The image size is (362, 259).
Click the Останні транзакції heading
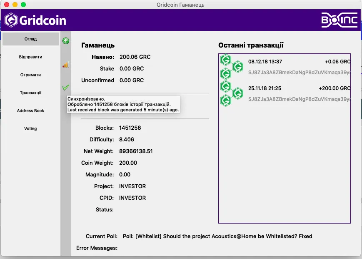(251, 45)
